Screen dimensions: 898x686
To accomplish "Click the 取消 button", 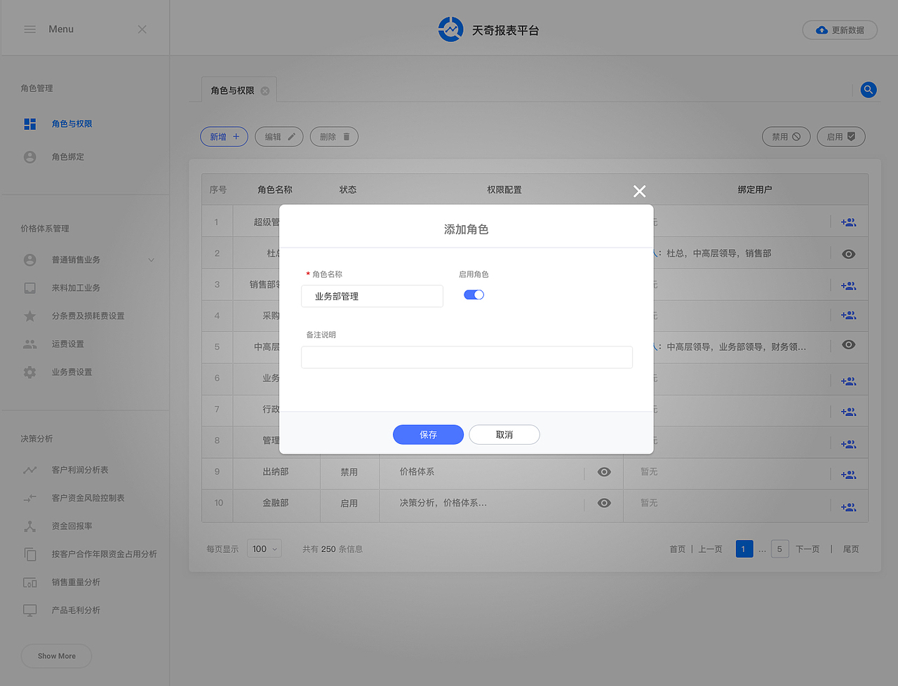I will [504, 435].
